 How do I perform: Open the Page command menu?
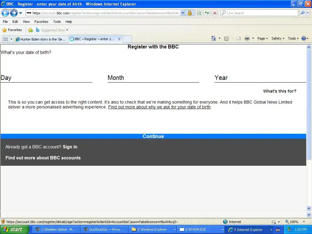[262, 38]
